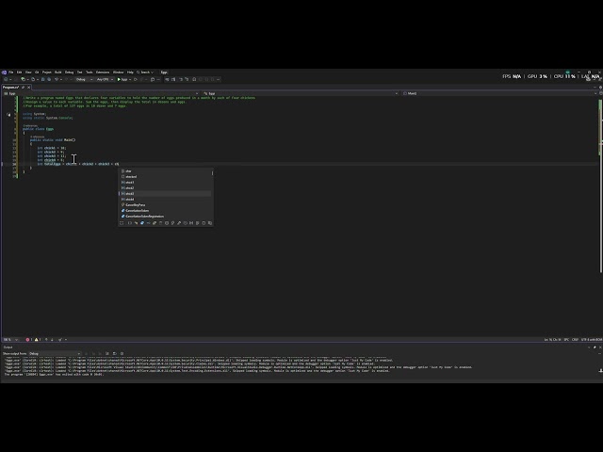Open the View menu
This screenshot has height=452, width=603.
[28, 73]
